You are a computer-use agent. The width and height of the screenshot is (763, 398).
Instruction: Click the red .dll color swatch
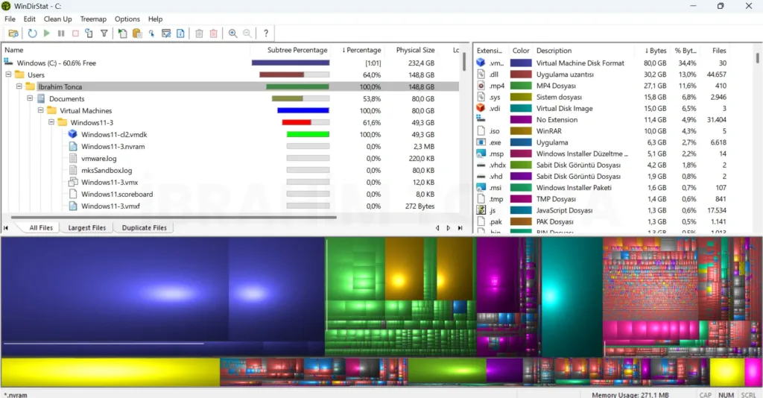coord(521,74)
